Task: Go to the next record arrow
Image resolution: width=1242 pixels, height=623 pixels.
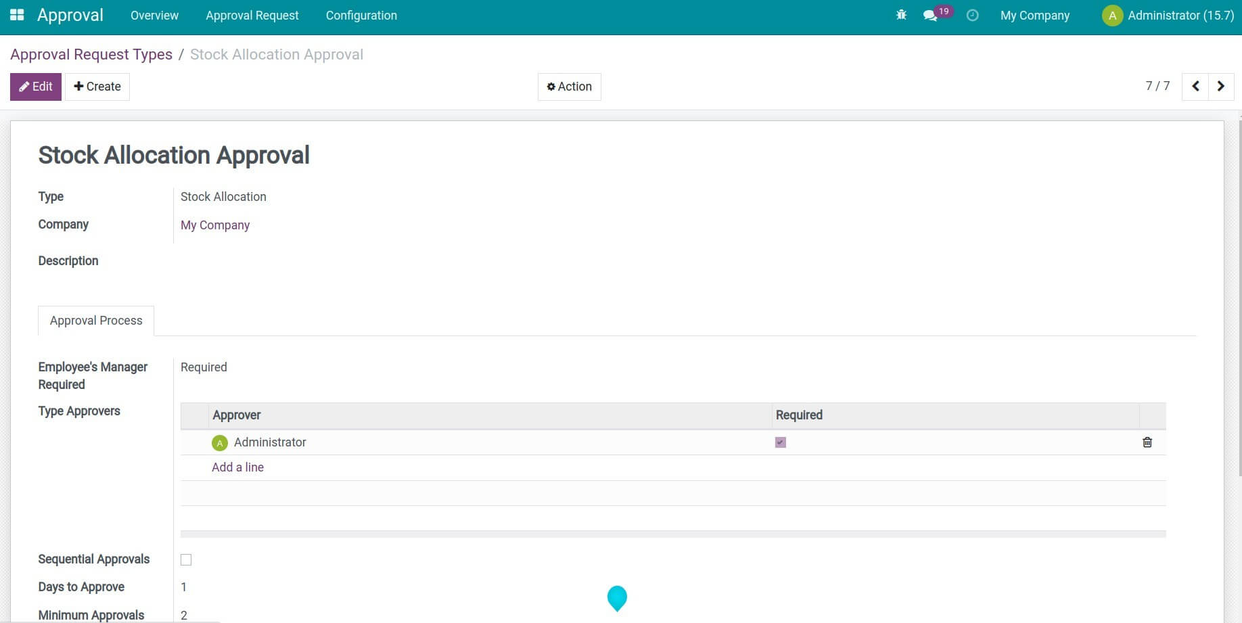Action: [1221, 87]
